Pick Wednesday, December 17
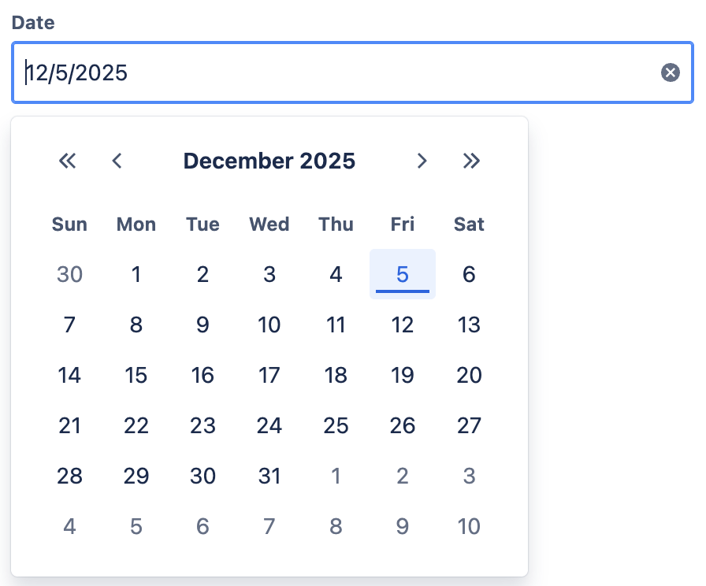Viewport: 706px width, 586px height. [269, 375]
